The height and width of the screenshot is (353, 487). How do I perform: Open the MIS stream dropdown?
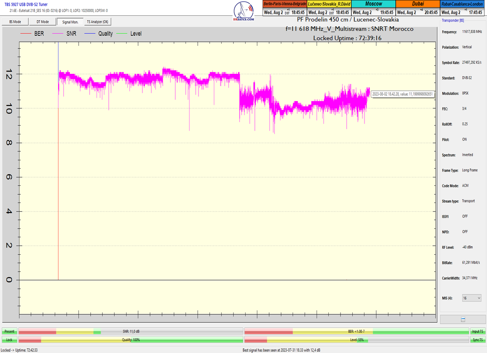click(472, 298)
